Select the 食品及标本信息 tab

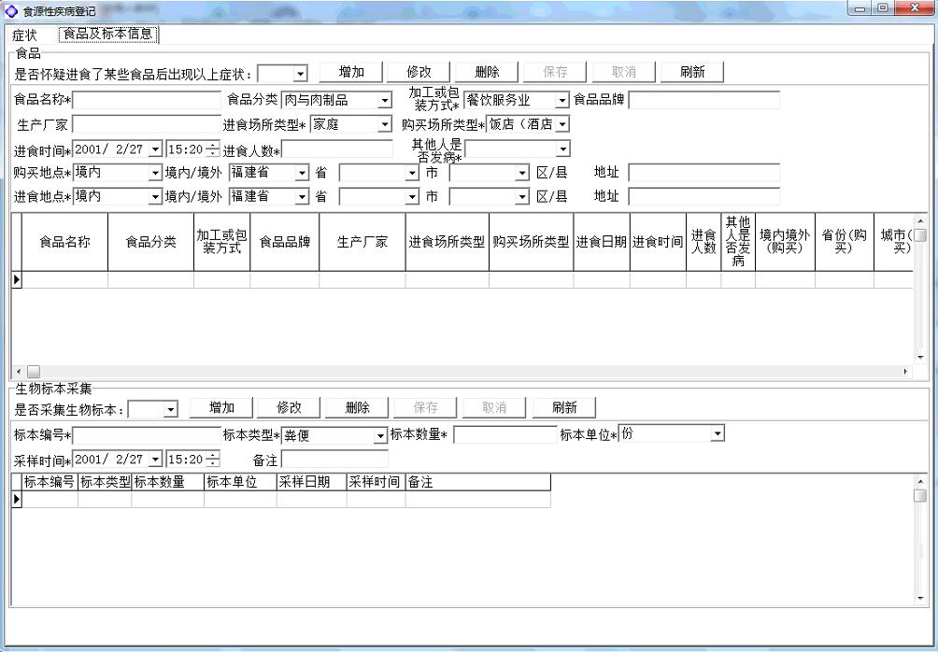tap(108, 35)
